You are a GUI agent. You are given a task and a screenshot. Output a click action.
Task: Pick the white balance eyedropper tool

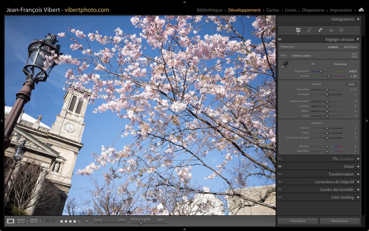click(284, 65)
